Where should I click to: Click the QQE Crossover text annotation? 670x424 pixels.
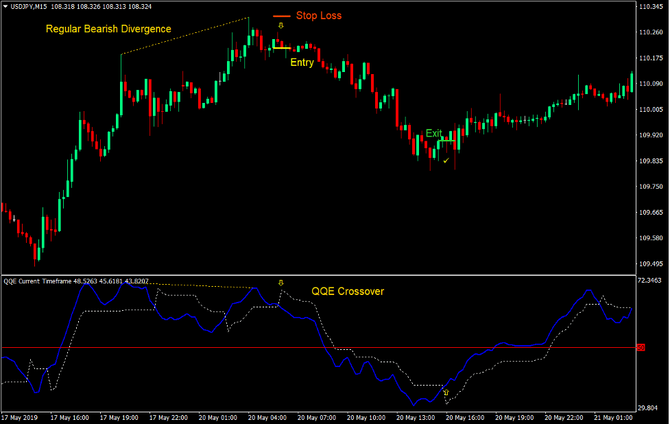(x=347, y=292)
